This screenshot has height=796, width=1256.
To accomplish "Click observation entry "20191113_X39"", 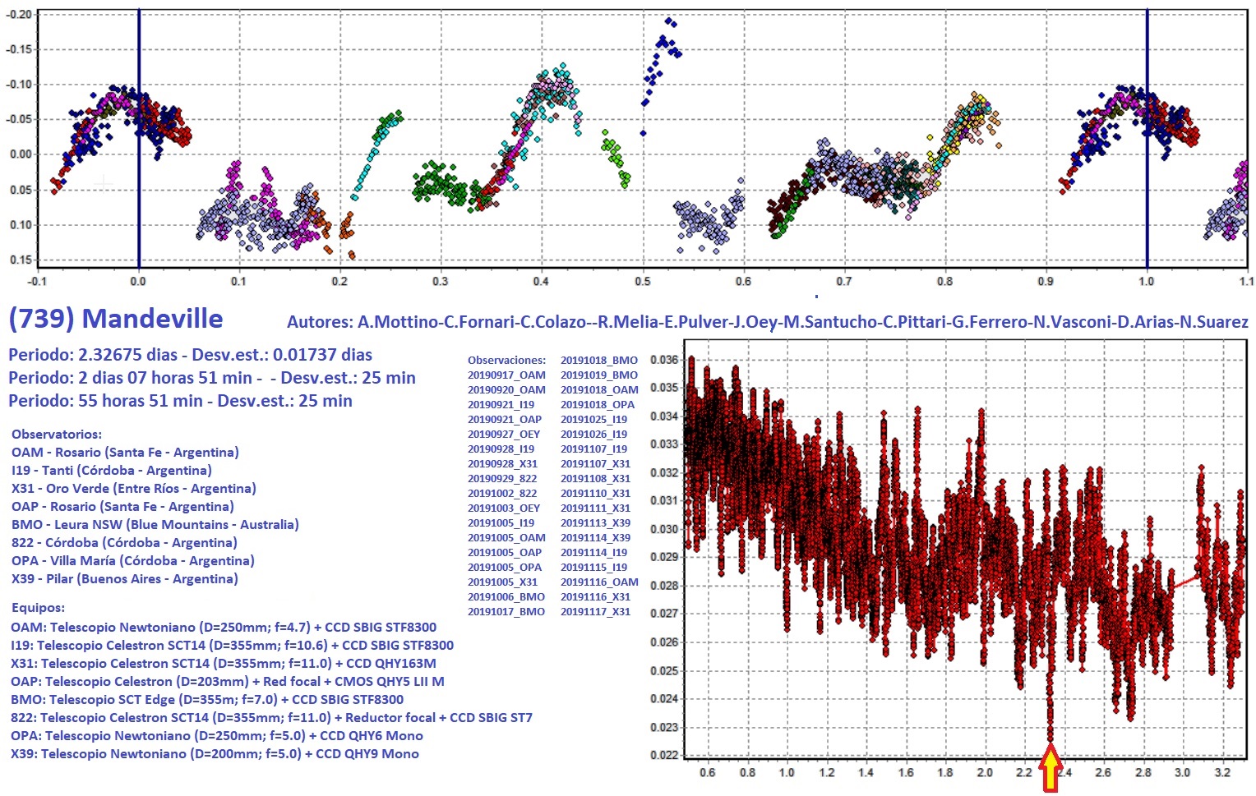I will 595,522.
